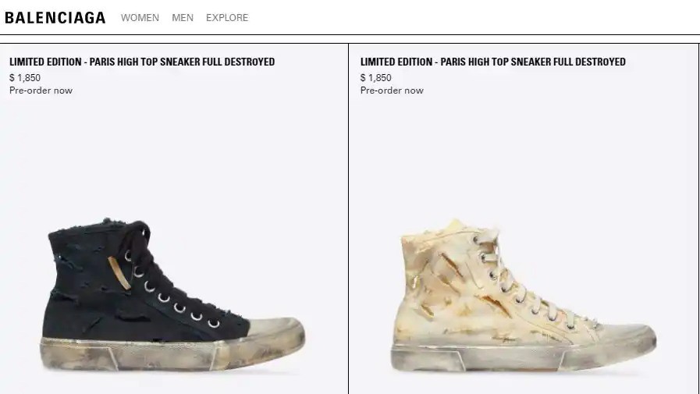The image size is (700, 394).
Task: Select the $1,850 price of black sneaker
Action: coord(25,78)
